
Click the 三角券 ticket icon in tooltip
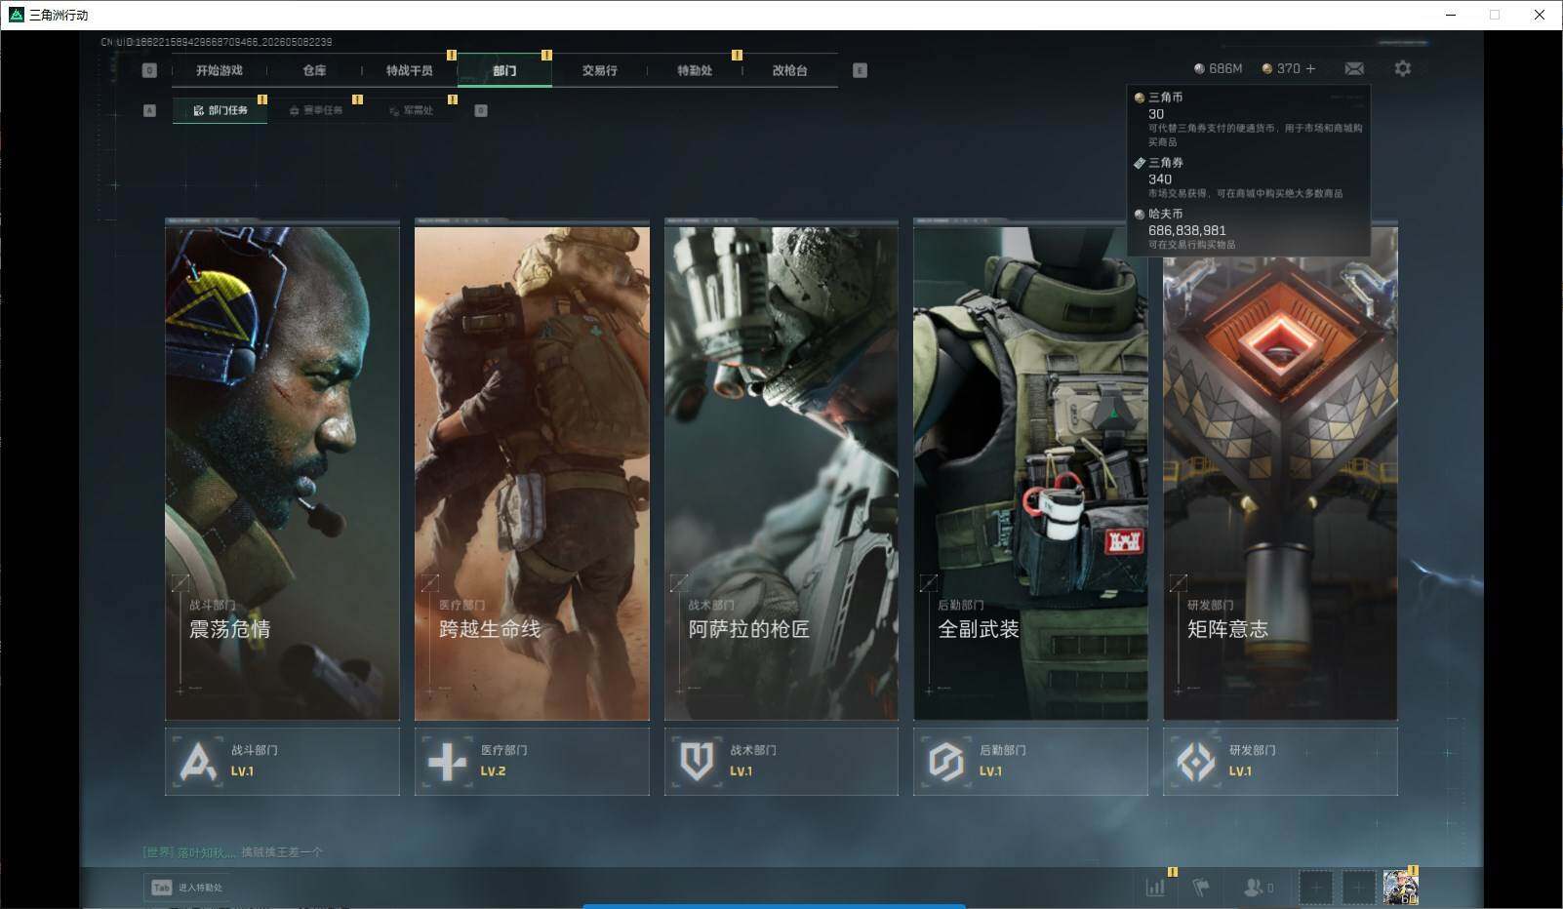pos(1139,163)
